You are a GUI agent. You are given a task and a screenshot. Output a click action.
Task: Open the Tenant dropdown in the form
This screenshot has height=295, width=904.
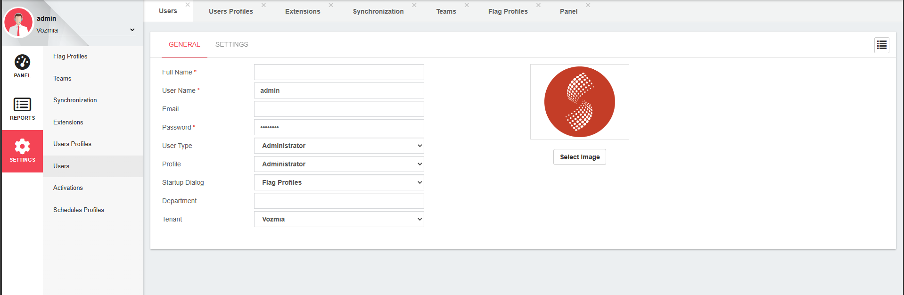tap(339, 219)
